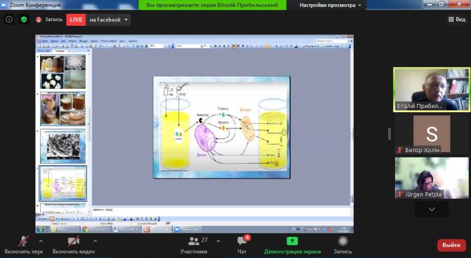The image size is (471, 258).
Task: Select the jars slide thumbnail in PowerPoint
Action: coord(63,72)
